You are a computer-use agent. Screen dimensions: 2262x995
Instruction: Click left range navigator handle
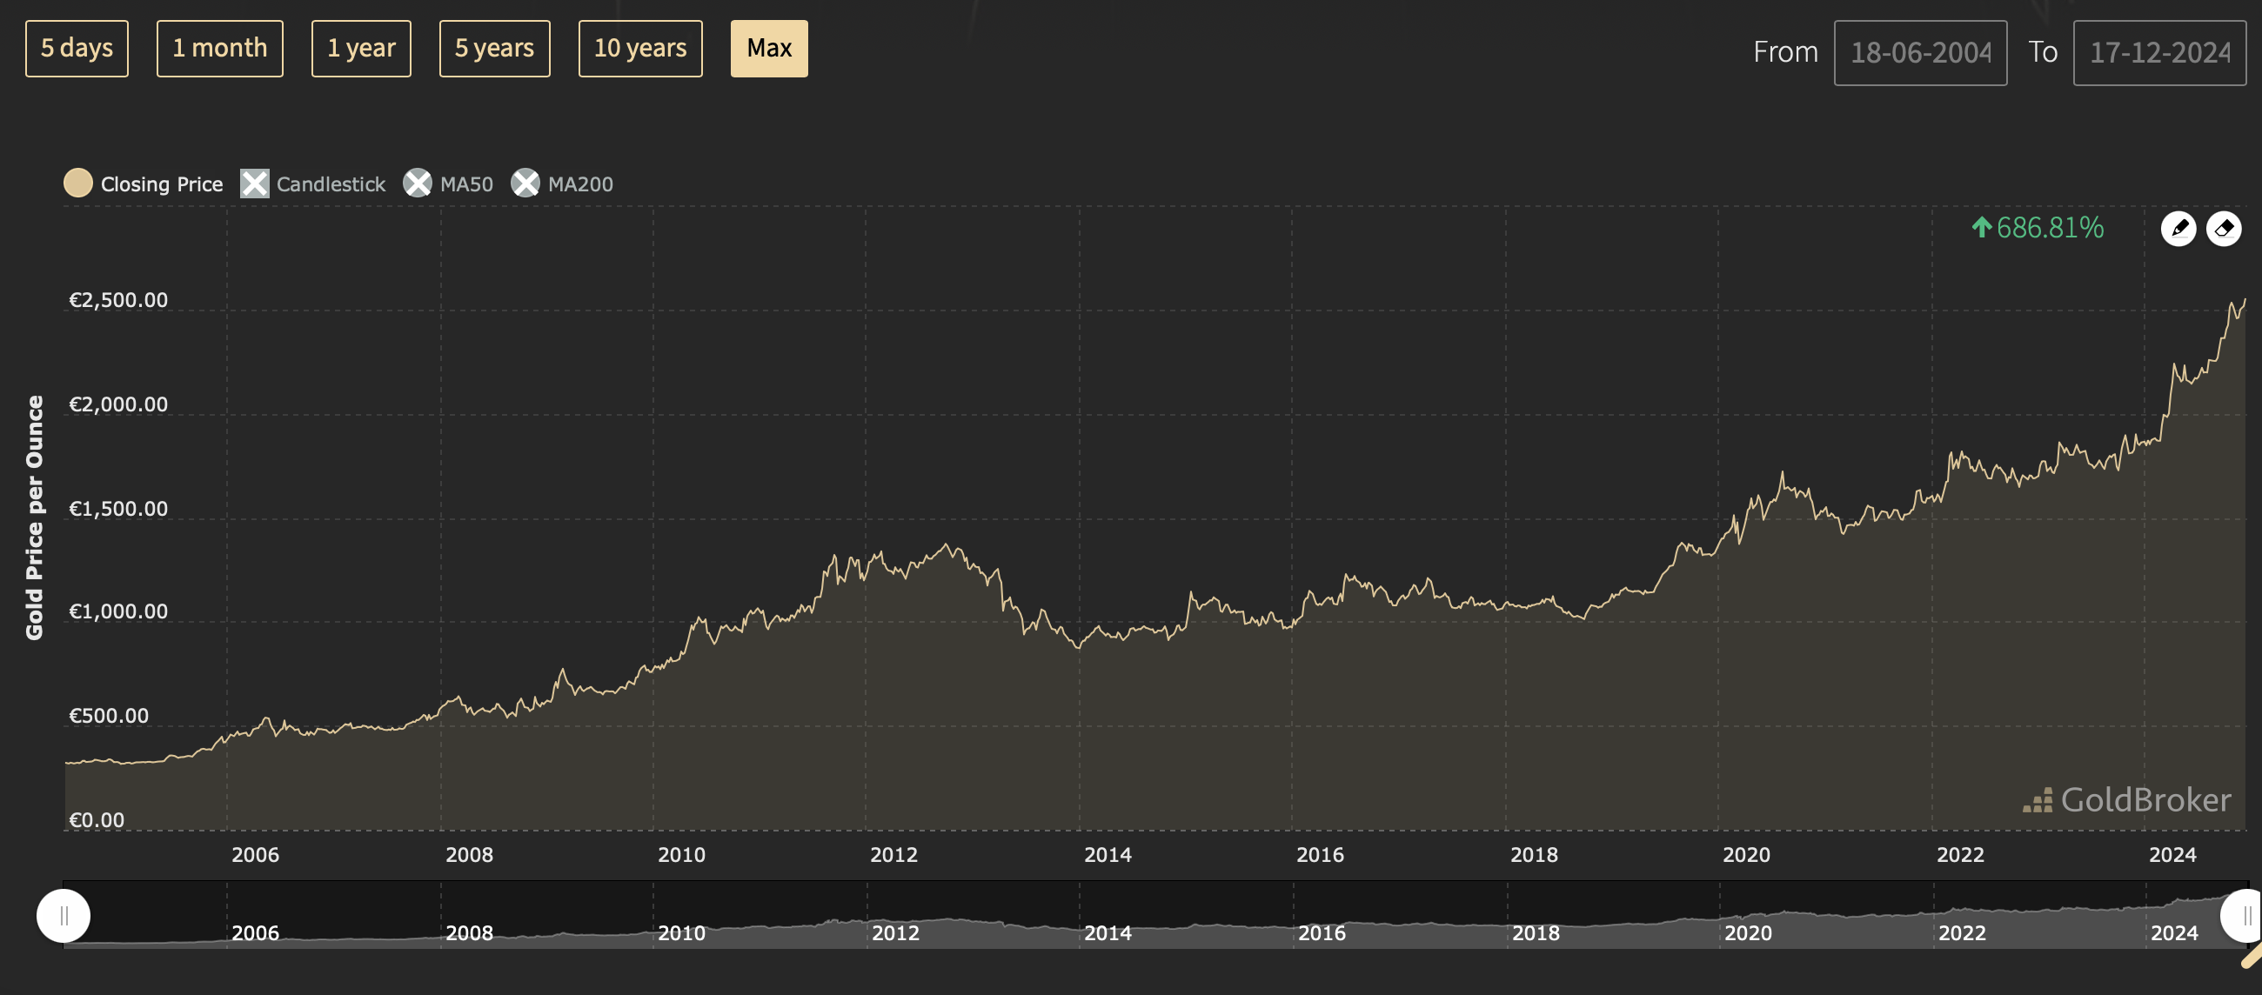(64, 916)
